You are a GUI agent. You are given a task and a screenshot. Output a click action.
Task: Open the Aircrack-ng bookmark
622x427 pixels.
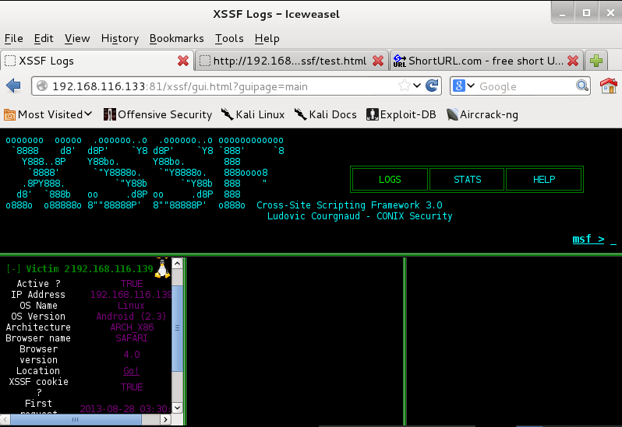(482, 114)
